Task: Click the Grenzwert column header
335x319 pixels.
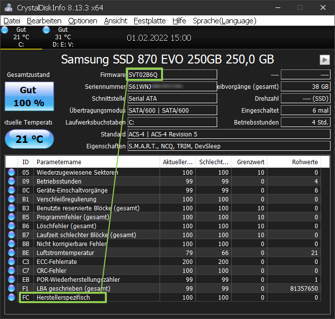Action: pyautogui.click(x=250, y=162)
